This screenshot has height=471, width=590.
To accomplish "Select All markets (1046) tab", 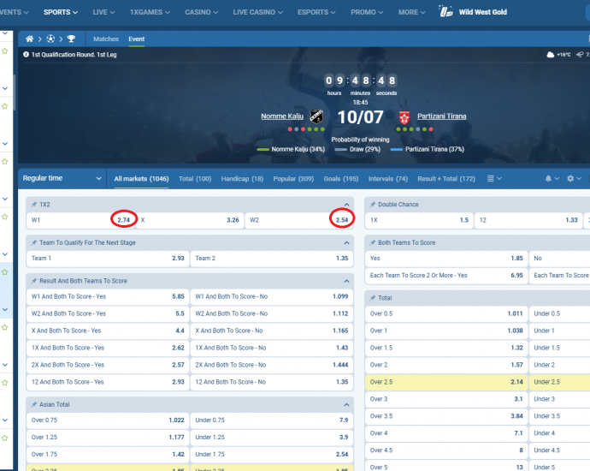I will click(141, 179).
